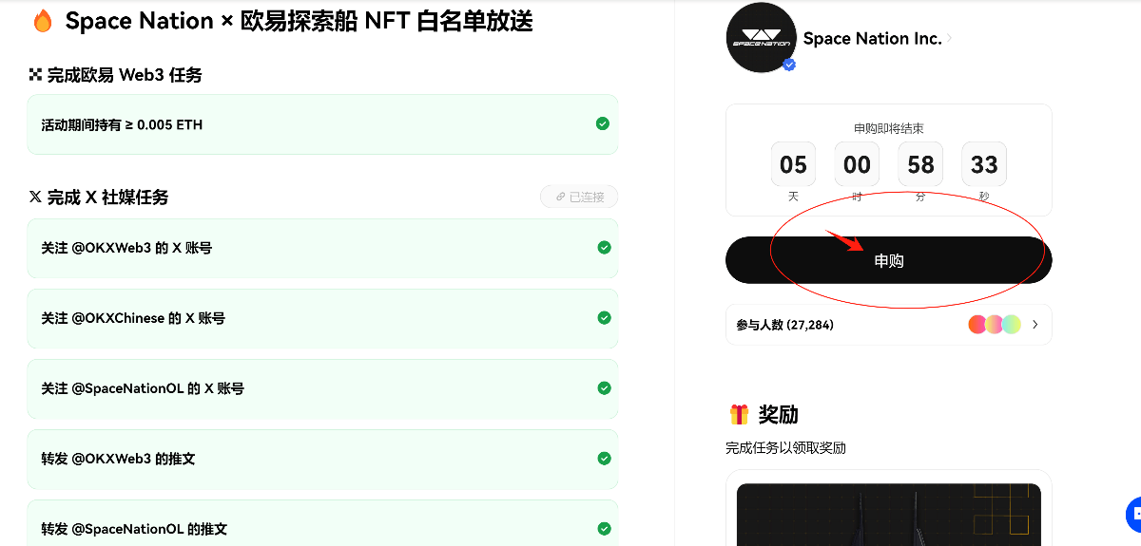Click checkmark for 关注 @SpaceNationOL task

(604, 388)
